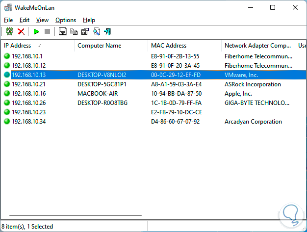This screenshot has width=307, height=232.
Task: Select the row with IP 192.168.10.23
Action: click(153, 112)
